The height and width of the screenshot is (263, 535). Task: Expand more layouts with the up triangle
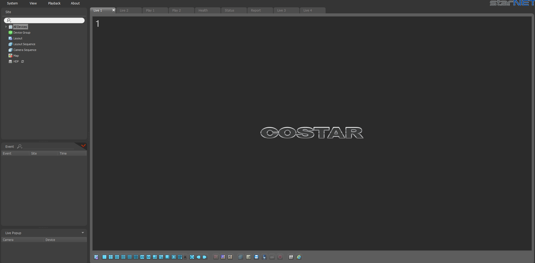(185, 257)
